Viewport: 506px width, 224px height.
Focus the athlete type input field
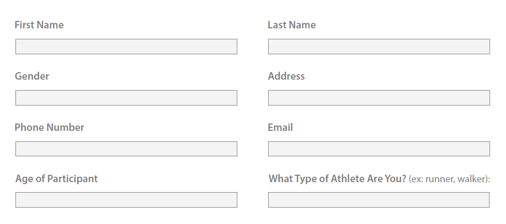(379, 200)
